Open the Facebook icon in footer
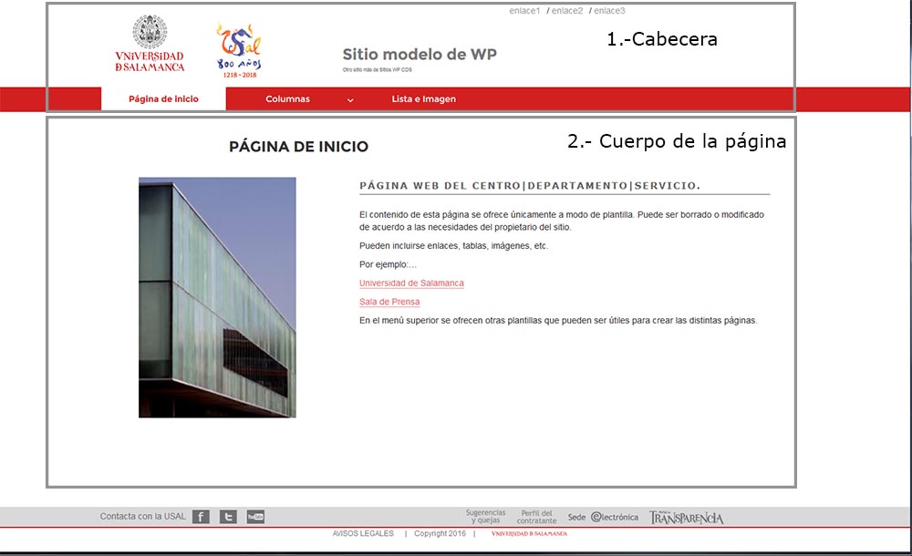 [201, 517]
